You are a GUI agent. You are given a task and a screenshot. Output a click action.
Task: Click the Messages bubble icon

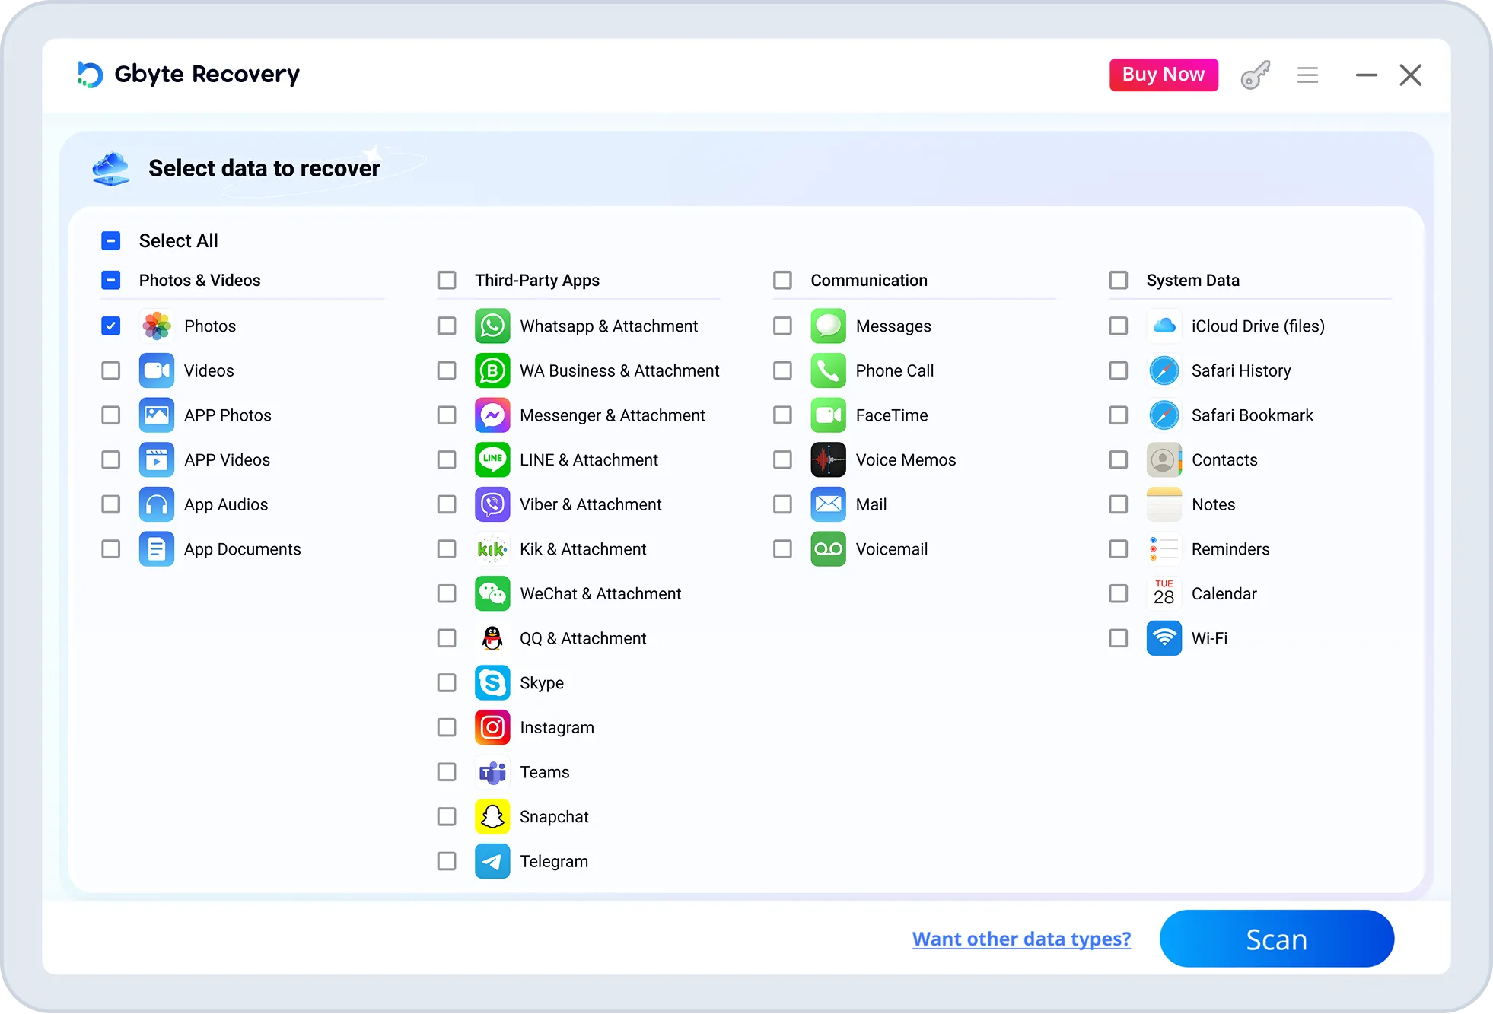tap(828, 326)
